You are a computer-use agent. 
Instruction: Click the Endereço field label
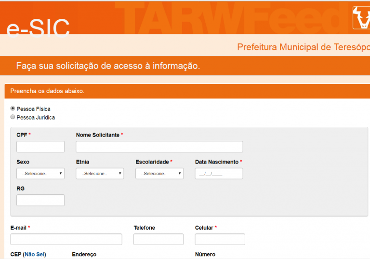84,254
